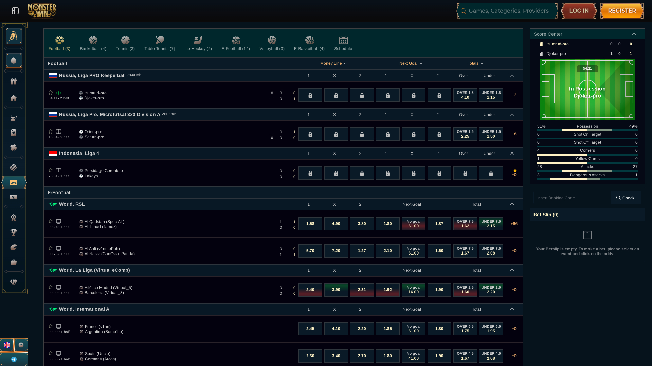This screenshot has width=652, height=366.
Task: Star the Al Ahli versus Al Nassr match
Action: [51, 248]
